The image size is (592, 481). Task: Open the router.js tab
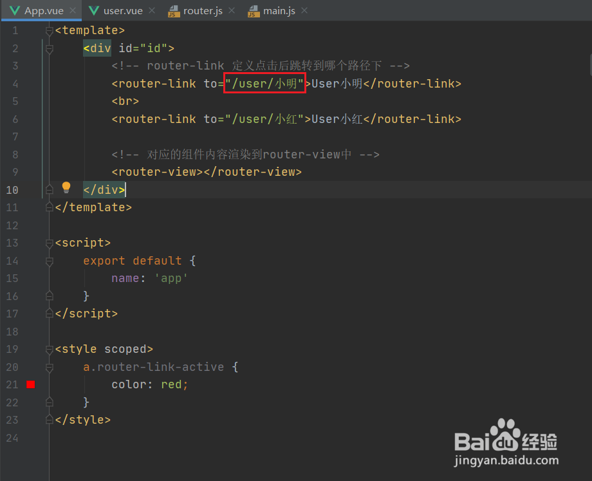[202, 10]
